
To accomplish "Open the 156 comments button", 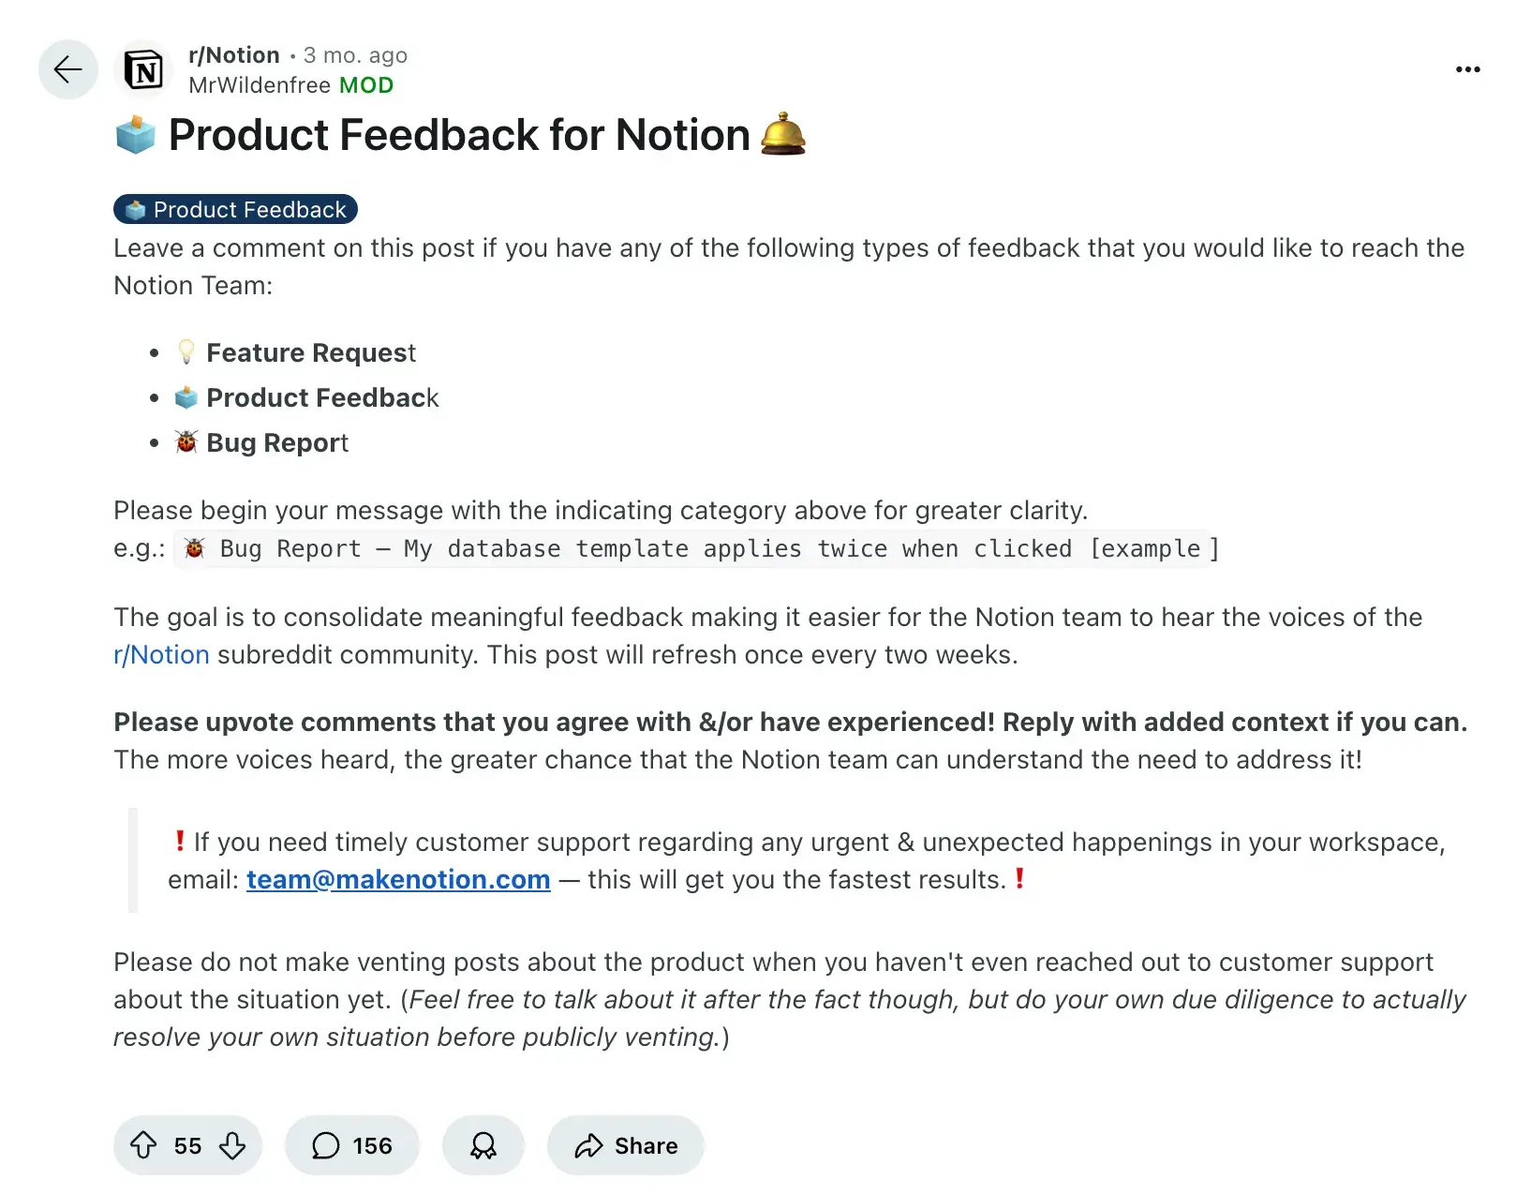I will [x=352, y=1145].
